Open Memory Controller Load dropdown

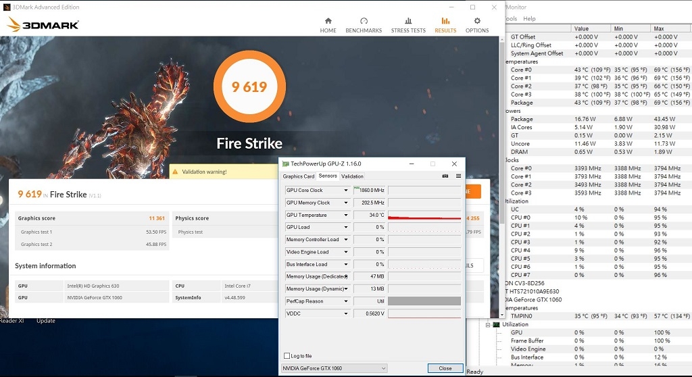(346, 240)
